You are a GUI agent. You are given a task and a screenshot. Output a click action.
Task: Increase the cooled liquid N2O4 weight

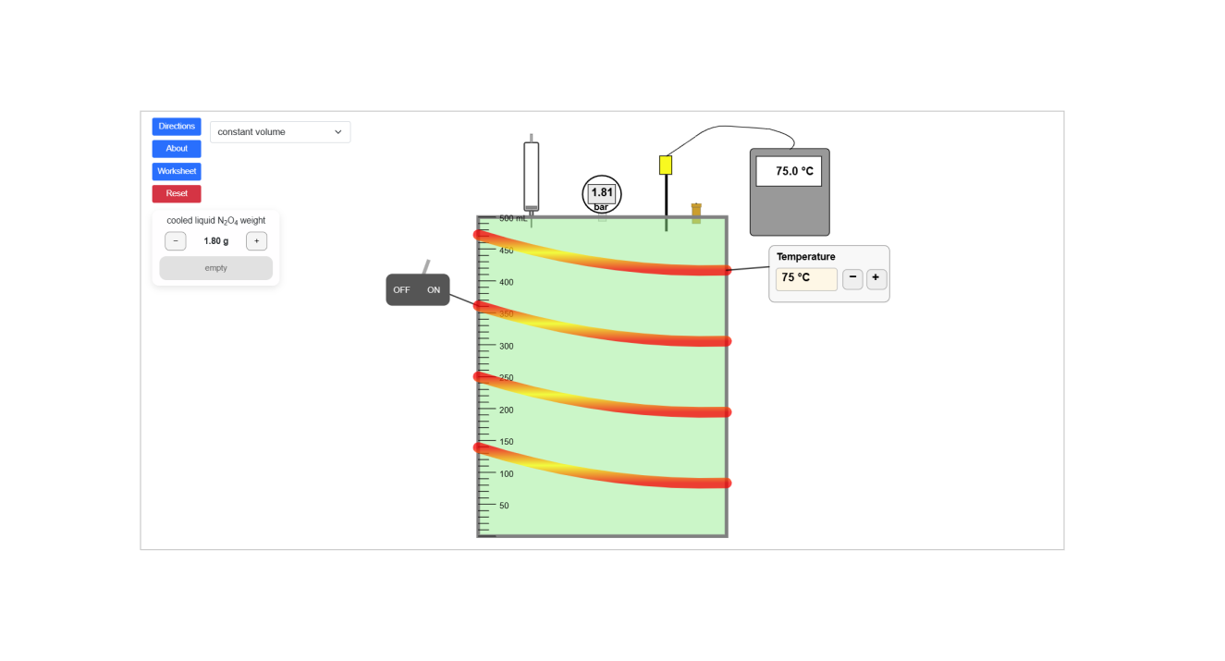pos(256,240)
